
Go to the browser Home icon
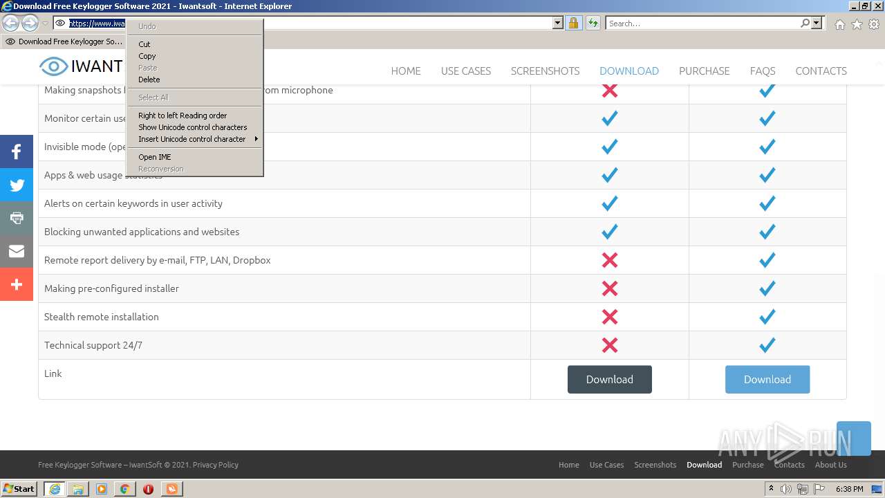[839, 24]
